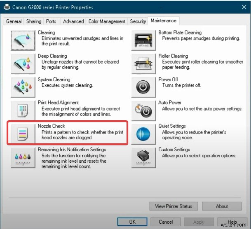Confirm with the OK button
The height and width of the screenshot is (229, 251).
tap(132, 222)
